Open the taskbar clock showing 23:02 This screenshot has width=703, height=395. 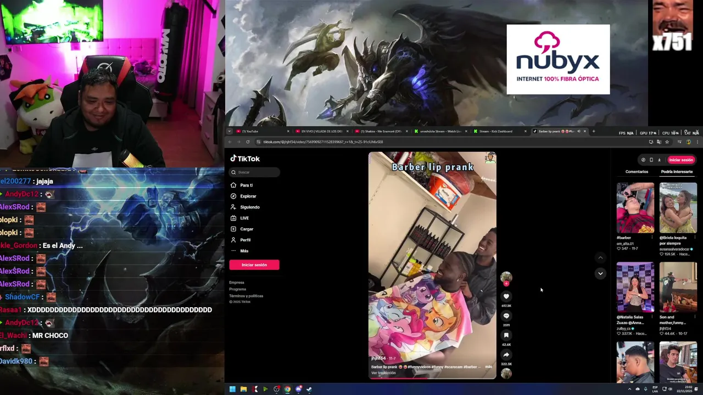tap(683, 389)
